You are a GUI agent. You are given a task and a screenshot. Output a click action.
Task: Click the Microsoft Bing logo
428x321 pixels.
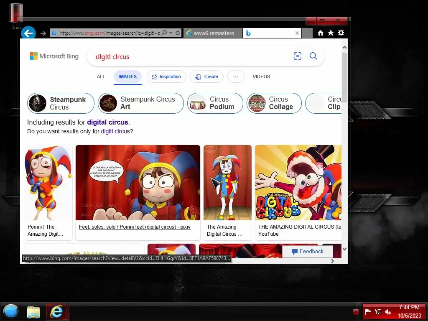54,56
